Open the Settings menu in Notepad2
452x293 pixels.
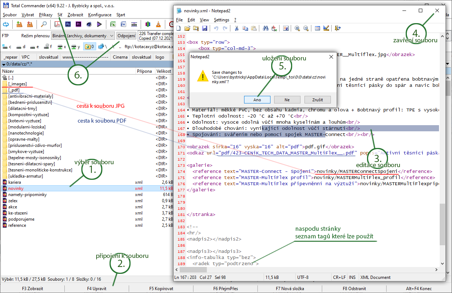(221, 20)
